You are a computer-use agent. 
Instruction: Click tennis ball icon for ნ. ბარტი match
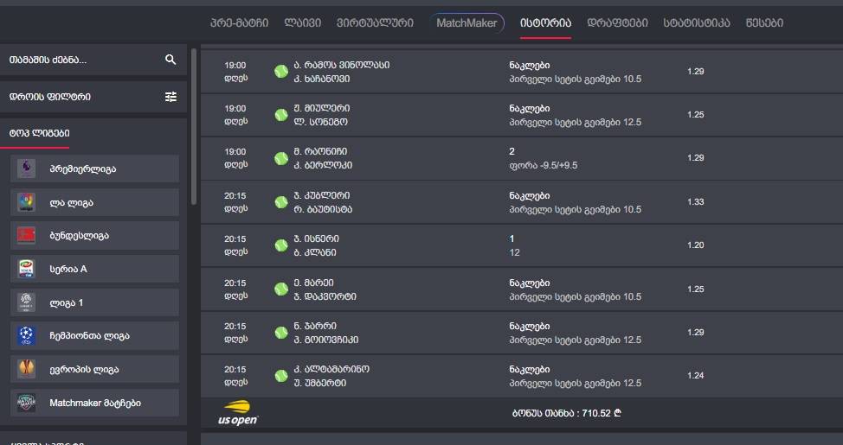pos(281,333)
